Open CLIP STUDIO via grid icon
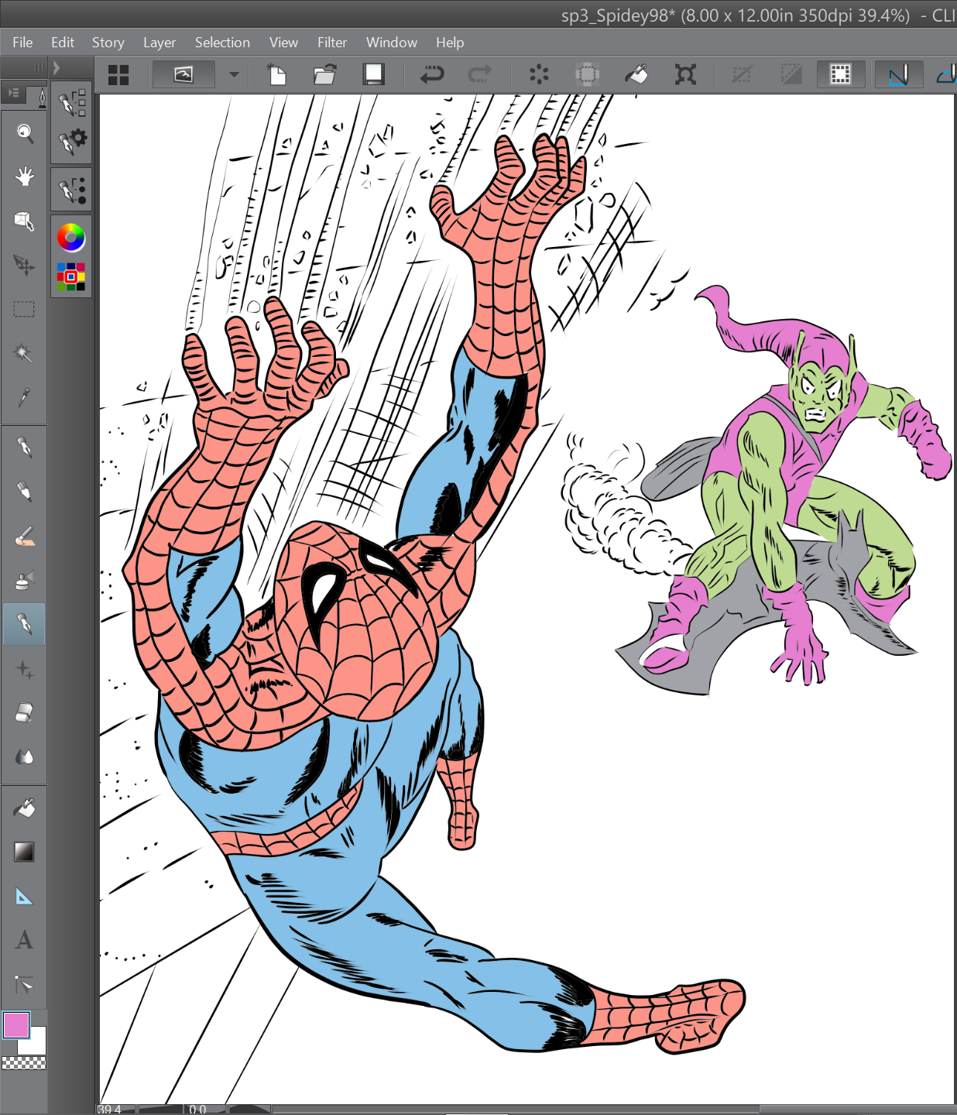957x1115 pixels. 118,75
